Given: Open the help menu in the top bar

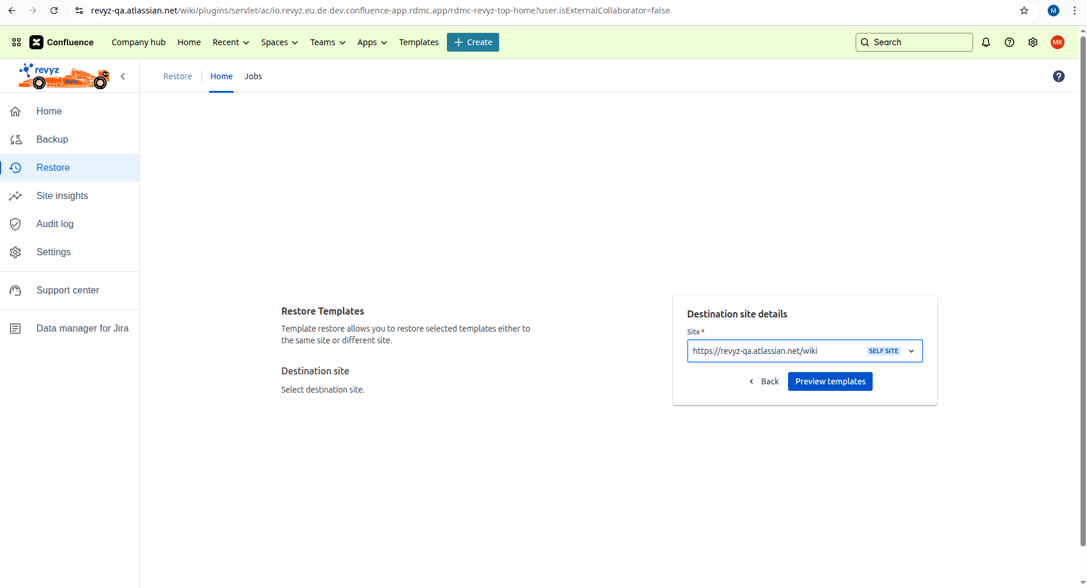Looking at the screenshot, I should (1010, 42).
